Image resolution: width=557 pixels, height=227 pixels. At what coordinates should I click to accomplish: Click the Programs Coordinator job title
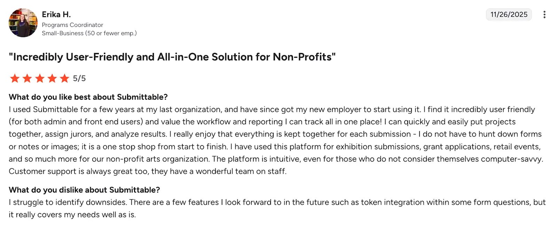click(x=72, y=25)
